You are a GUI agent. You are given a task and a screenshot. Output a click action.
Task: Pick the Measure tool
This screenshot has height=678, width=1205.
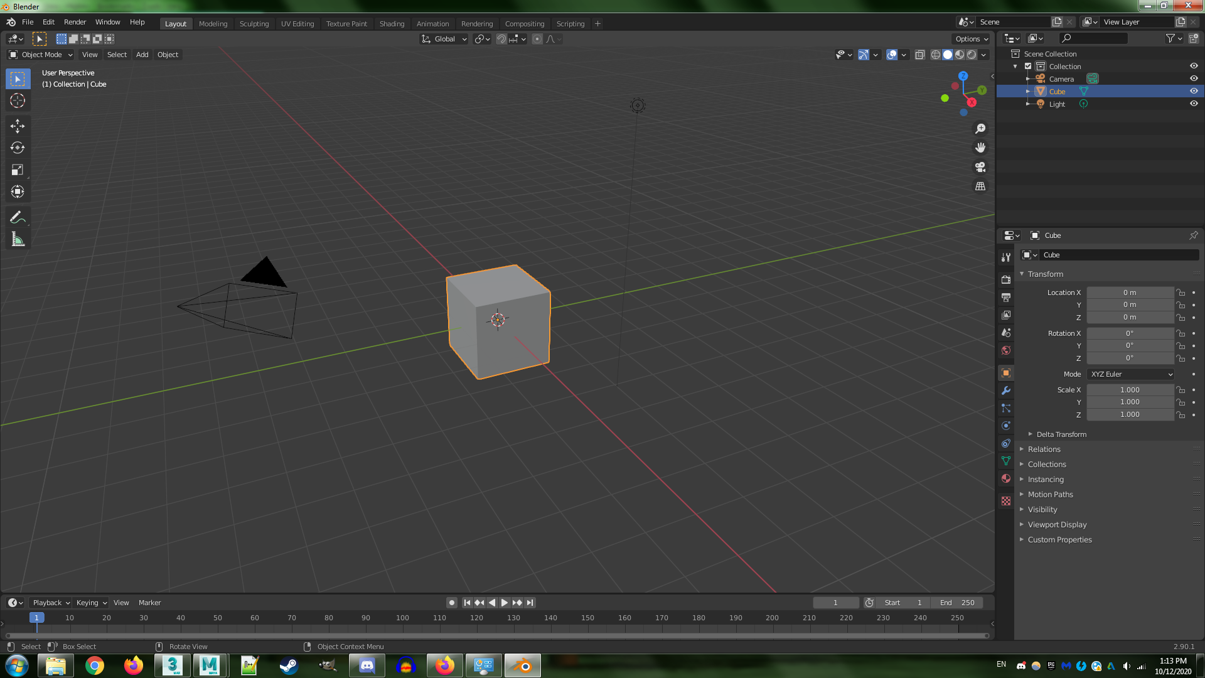18,239
